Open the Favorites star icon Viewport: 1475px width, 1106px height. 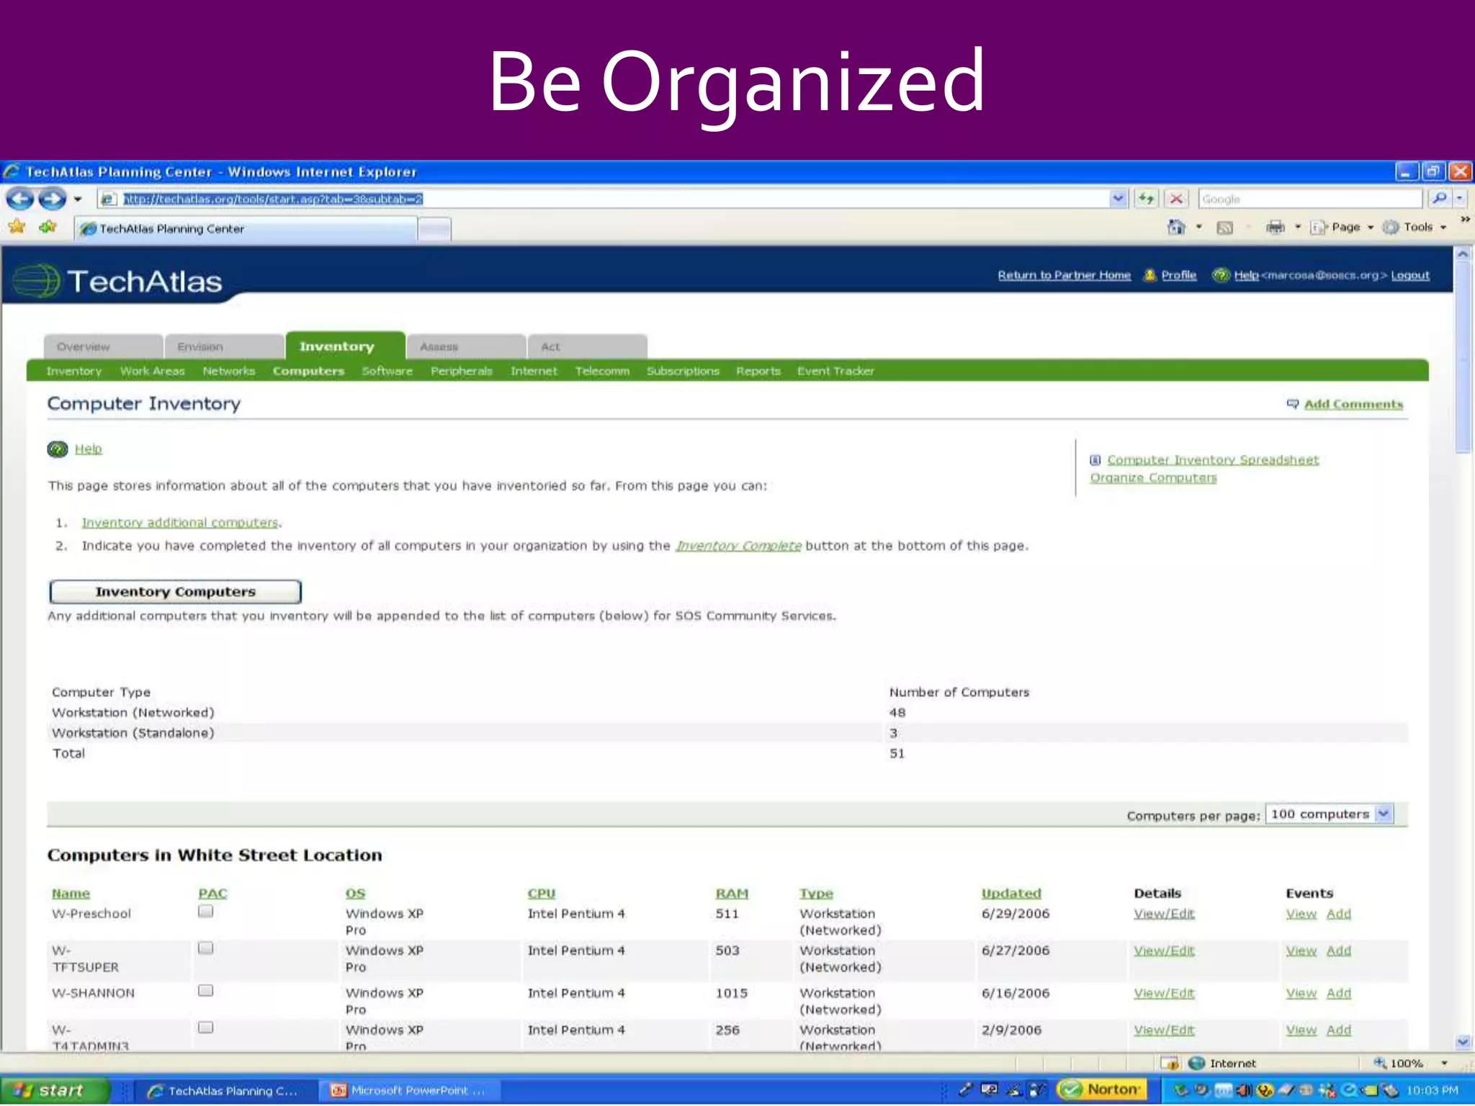click(17, 228)
